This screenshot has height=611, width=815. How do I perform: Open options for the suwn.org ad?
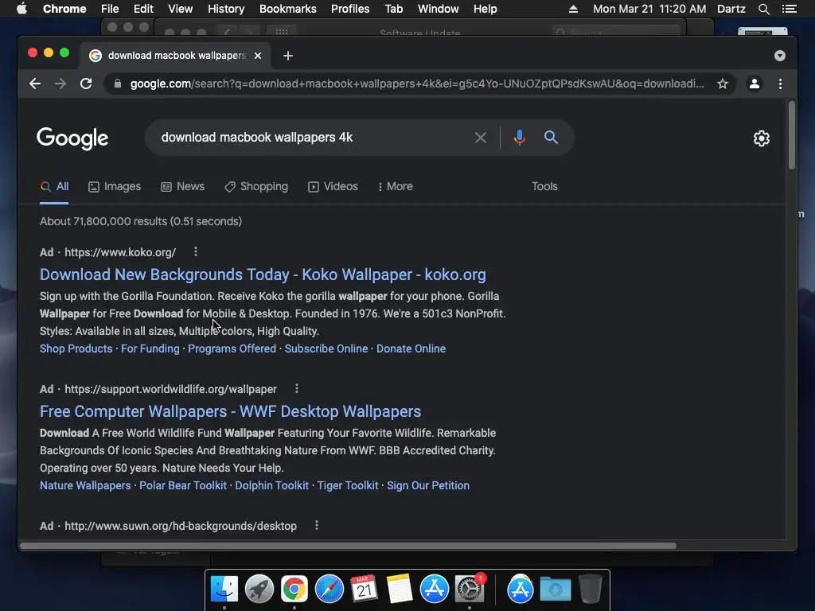317,525
